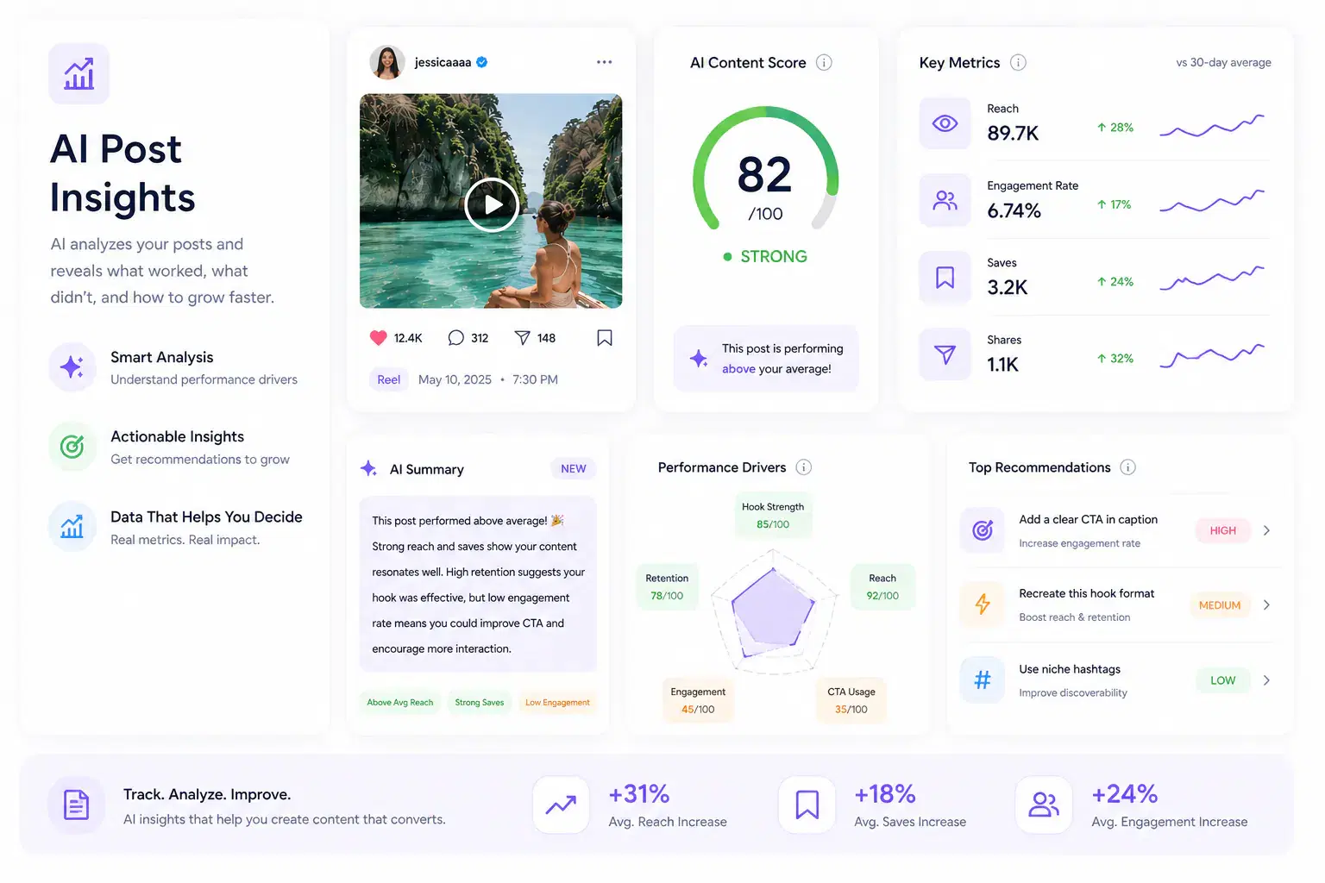Click the Reach trend sparkline chart

click(x=1212, y=126)
